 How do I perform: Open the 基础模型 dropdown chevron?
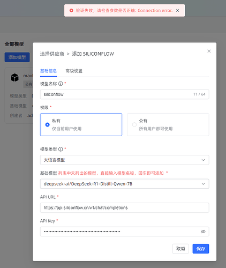[x=203, y=184]
